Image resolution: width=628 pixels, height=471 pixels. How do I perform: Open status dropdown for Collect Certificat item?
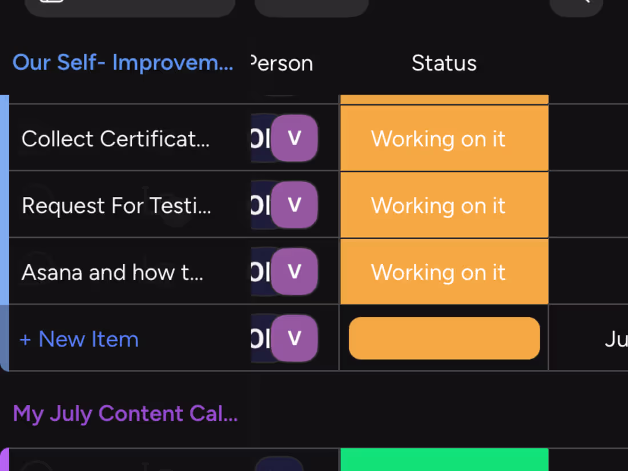coord(444,138)
